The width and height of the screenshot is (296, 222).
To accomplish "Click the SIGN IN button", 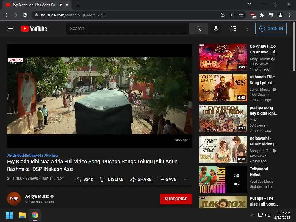I will click(271, 29).
